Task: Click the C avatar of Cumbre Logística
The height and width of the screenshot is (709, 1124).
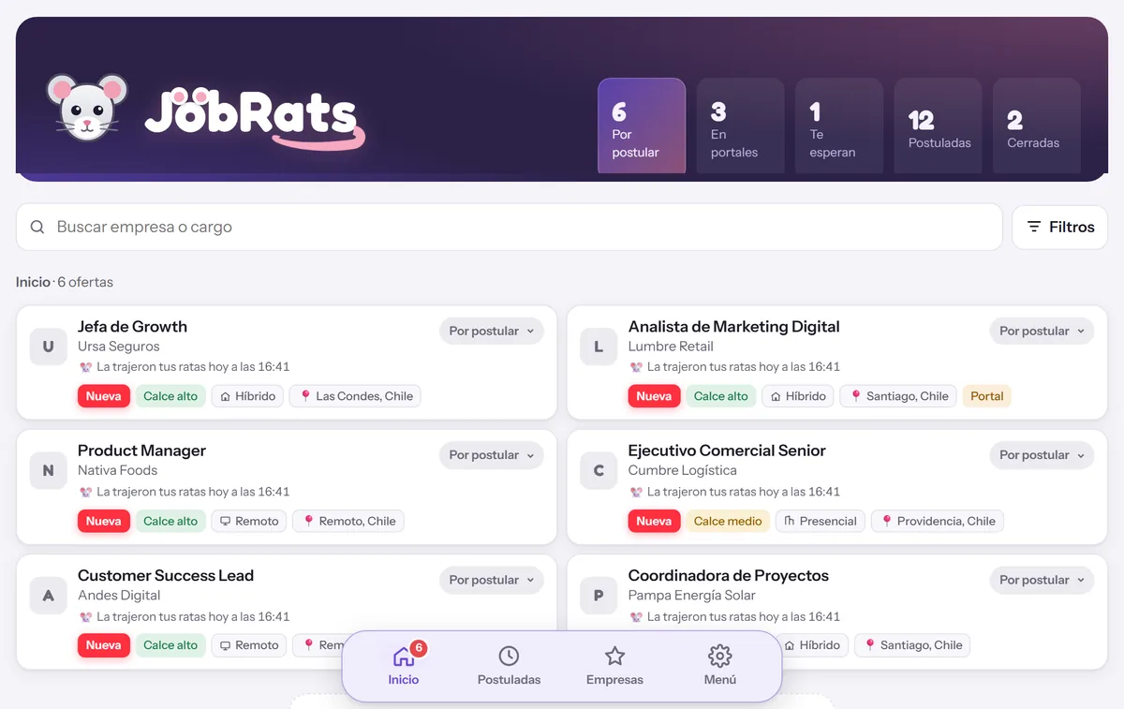Action: point(599,470)
